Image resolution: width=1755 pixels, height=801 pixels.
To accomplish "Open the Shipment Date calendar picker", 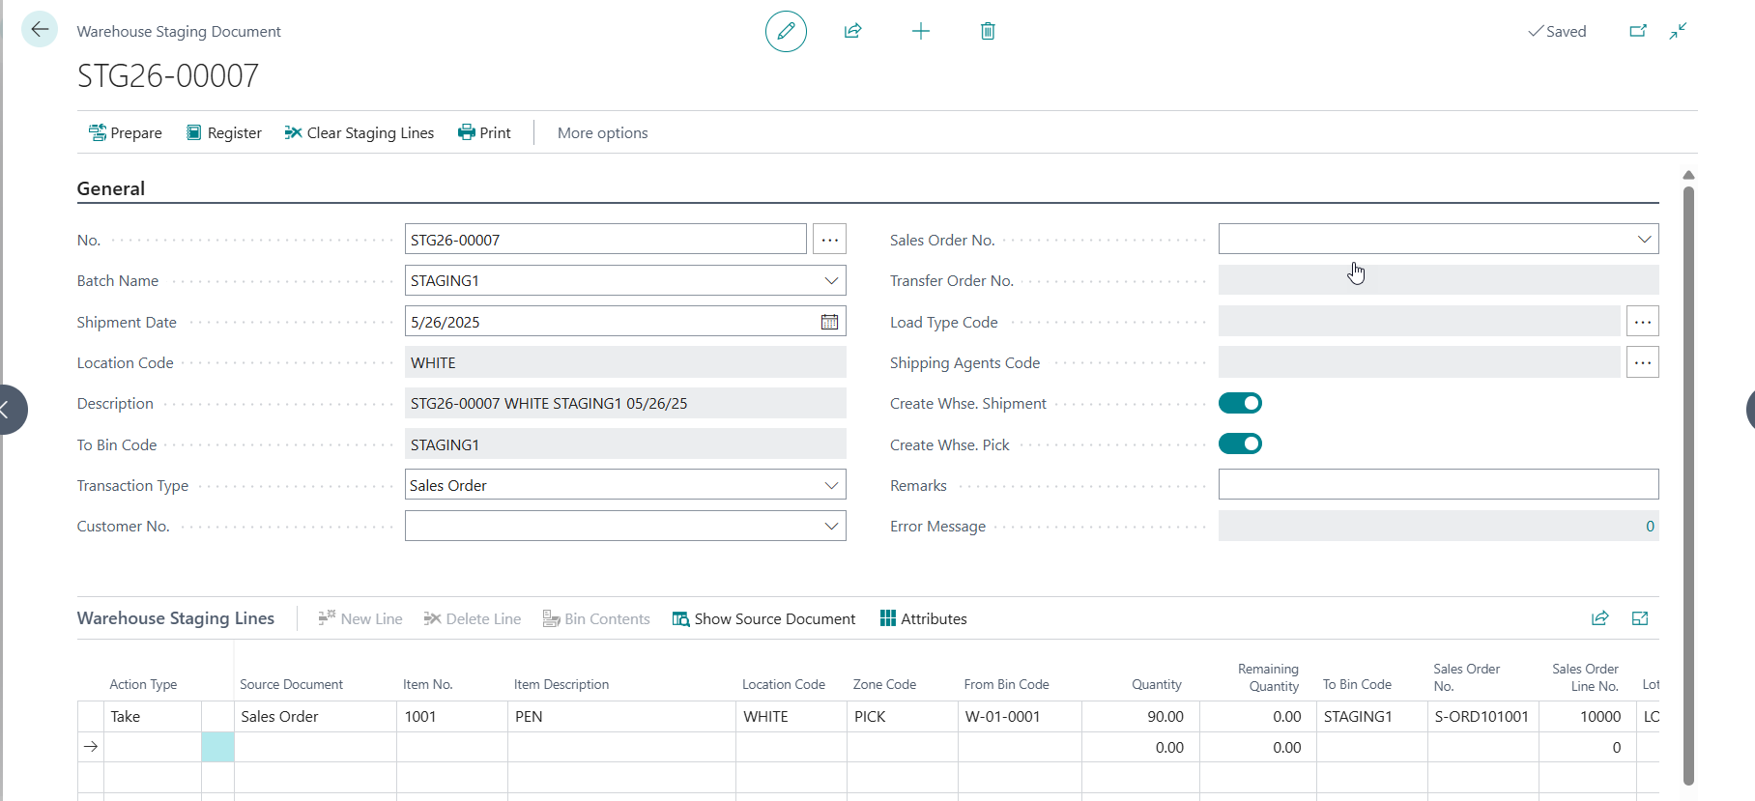I will (829, 322).
